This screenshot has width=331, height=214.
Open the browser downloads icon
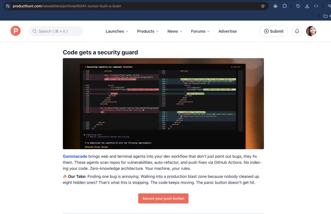(307, 6)
